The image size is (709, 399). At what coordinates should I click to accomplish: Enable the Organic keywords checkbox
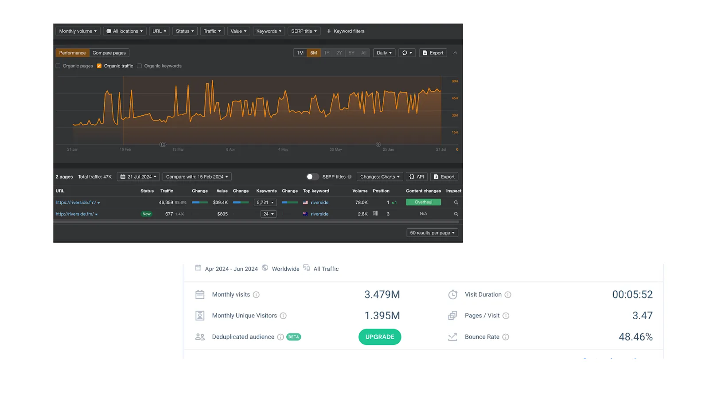(x=139, y=66)
